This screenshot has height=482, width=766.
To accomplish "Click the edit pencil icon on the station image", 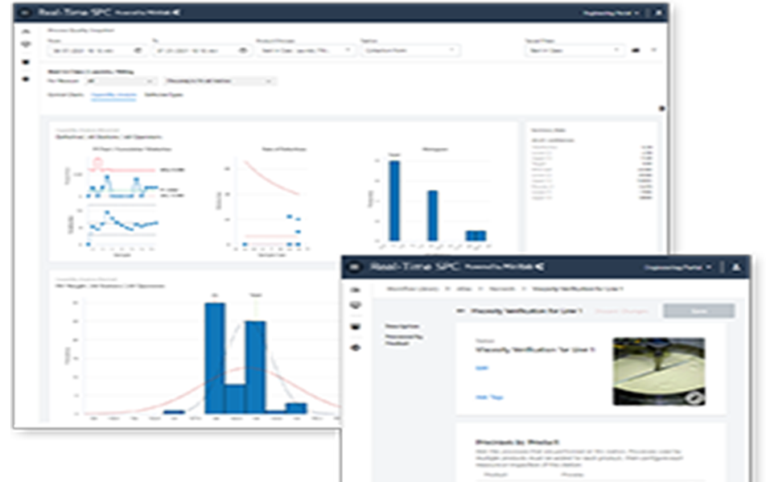I will [694, 397].
